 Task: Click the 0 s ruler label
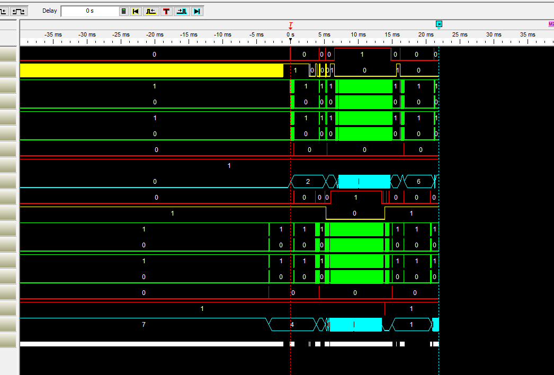point(290,34)
